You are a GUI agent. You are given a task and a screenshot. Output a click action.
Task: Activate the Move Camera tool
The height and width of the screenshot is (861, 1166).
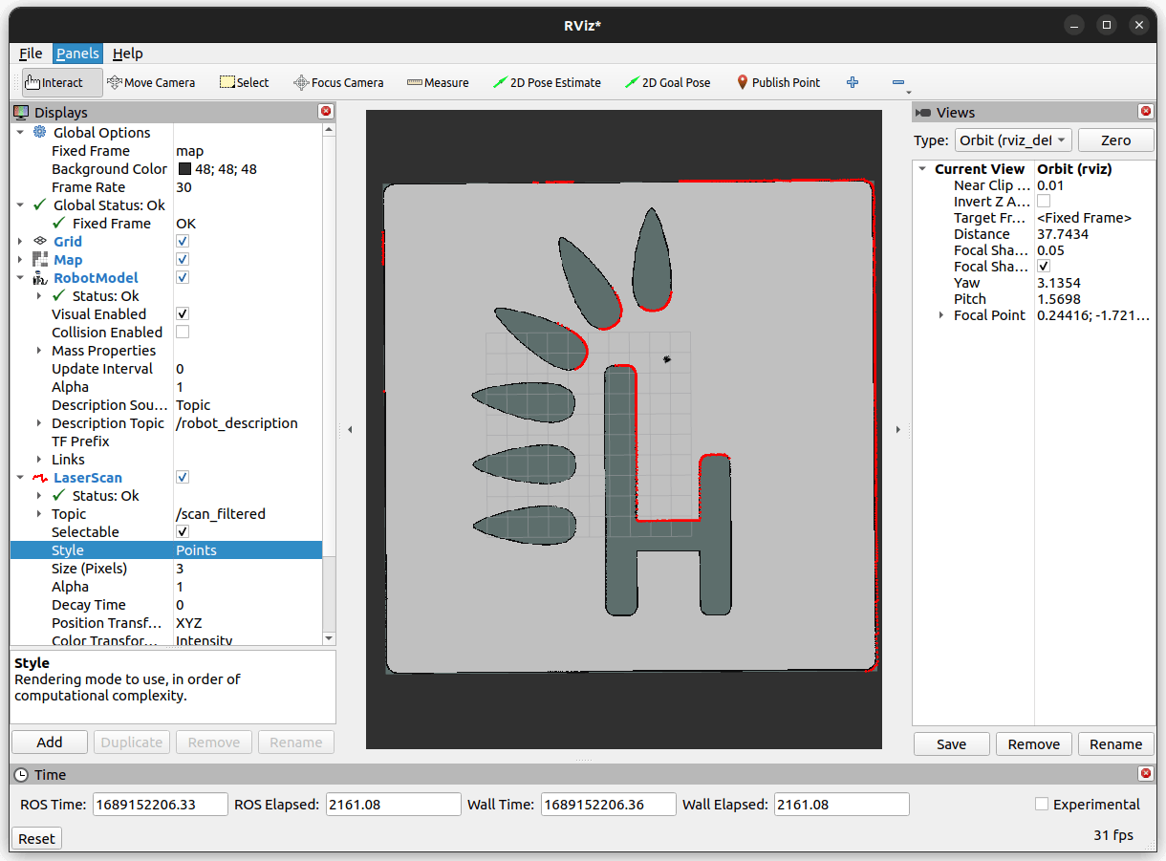point(151,83)
